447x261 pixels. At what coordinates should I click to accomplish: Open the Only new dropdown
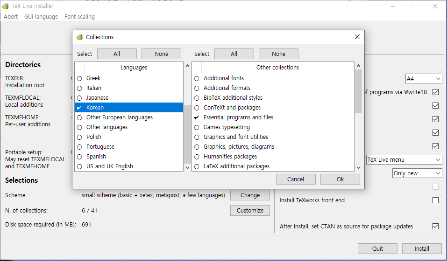(418, 173)
